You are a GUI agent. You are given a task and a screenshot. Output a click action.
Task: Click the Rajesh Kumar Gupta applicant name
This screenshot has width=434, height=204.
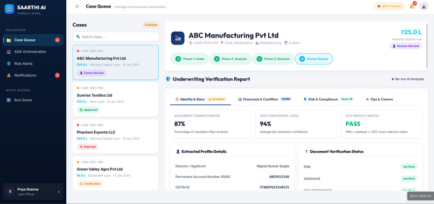(273, 166)
